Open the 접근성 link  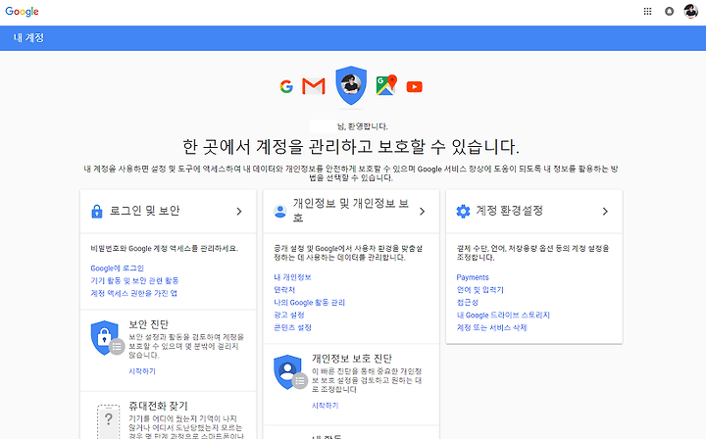click(468, 302)
